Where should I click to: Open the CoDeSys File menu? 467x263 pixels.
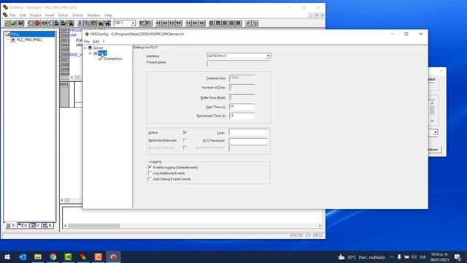tap(12, 15)
